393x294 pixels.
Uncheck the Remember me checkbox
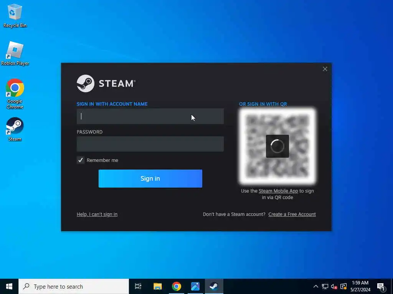coord(81,160)
